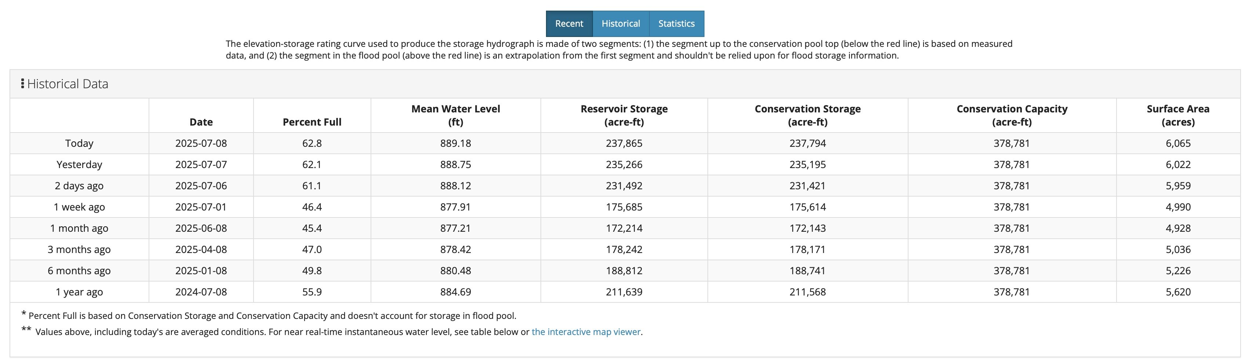Click the date 2025-01-08
Image resolution: width=1249 pixels, height=361 pixels.
coord(201,271)
